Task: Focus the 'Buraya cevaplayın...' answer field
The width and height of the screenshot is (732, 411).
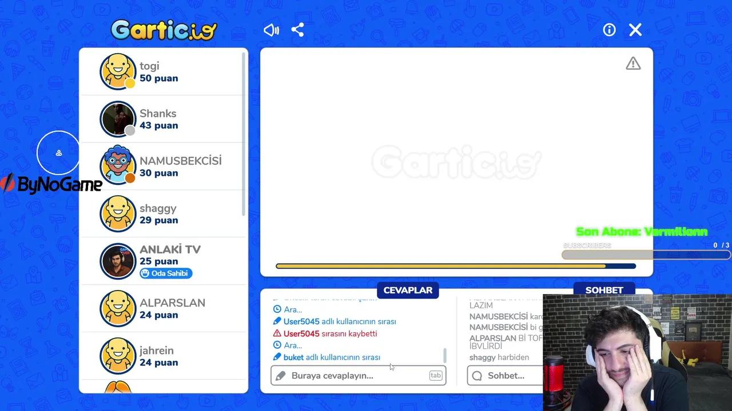Action: click(359, 376)
